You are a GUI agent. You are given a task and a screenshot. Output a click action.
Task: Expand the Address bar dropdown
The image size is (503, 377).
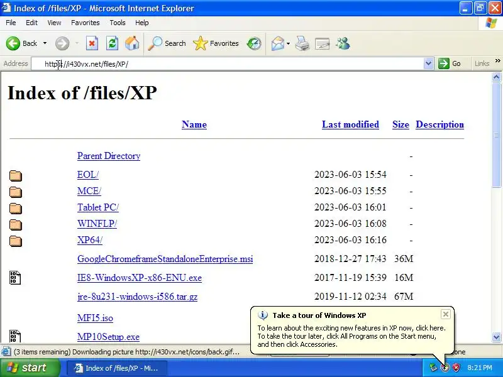coord(428,64)
